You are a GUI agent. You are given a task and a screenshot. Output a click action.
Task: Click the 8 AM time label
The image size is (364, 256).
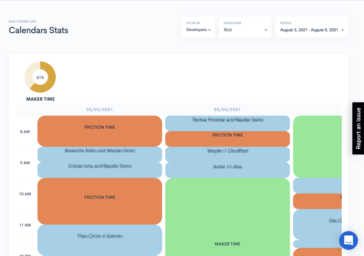(25, 132)
